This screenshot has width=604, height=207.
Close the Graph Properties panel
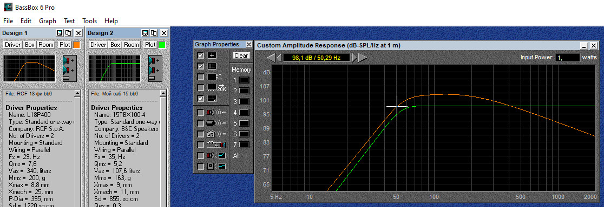(249, 44)
